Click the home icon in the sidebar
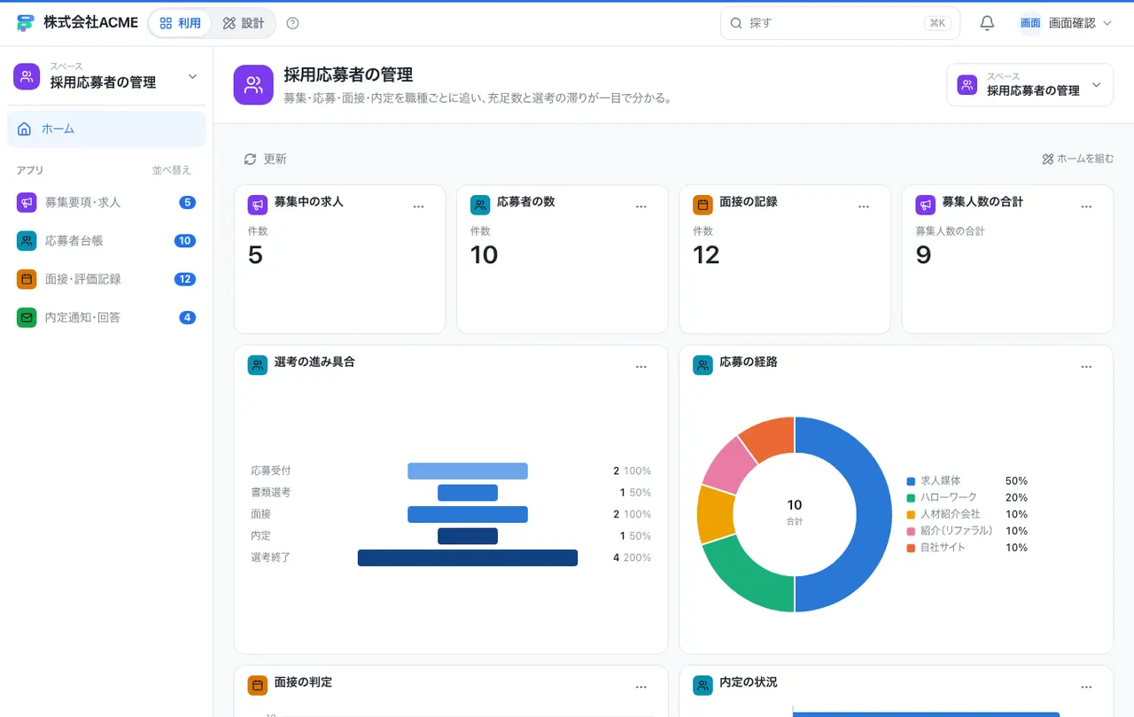Screen dimensions: 1134x717 (25, 129)
